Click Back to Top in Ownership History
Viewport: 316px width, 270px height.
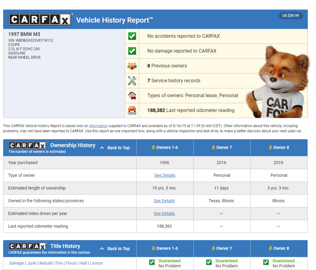pos(118,148)
